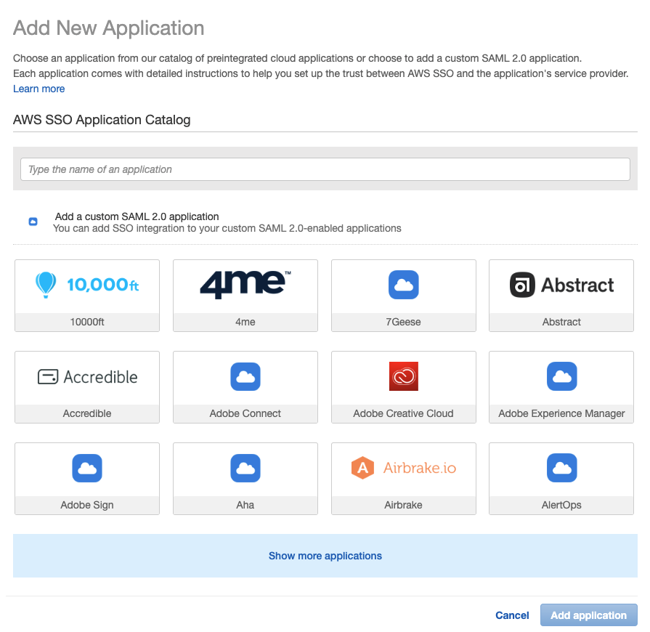Click the 10000ft tile label
The height and width of the screenshot is (632, 650).
tap(87, 322)
